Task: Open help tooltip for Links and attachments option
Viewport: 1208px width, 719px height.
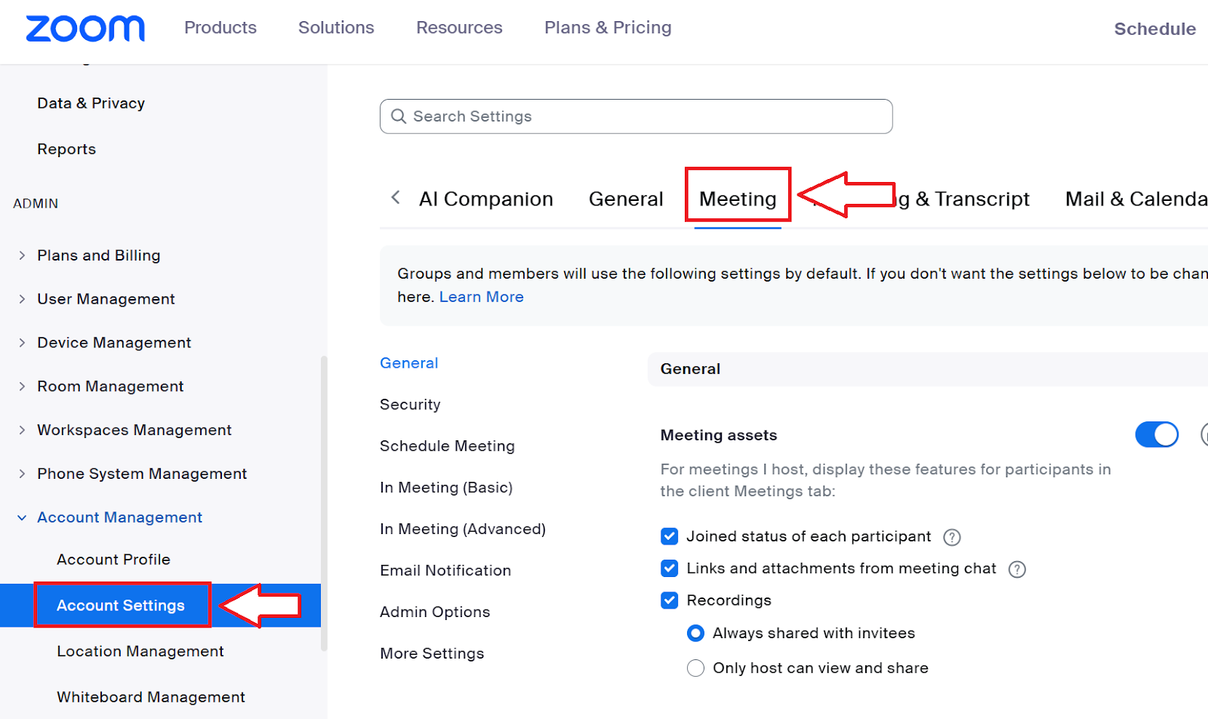Action: coord(1017,569)
